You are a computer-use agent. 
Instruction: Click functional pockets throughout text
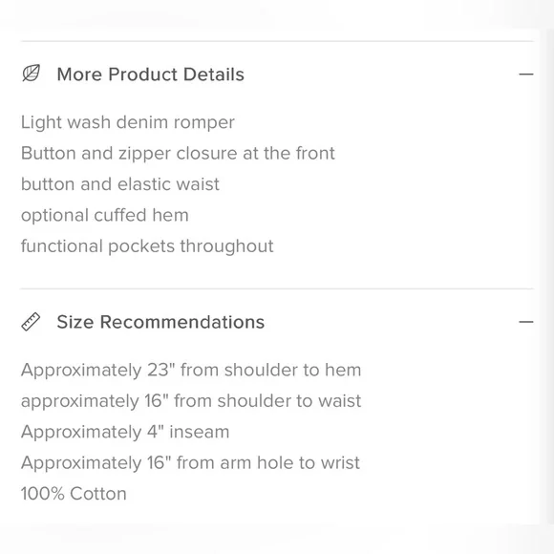[147, 246]
